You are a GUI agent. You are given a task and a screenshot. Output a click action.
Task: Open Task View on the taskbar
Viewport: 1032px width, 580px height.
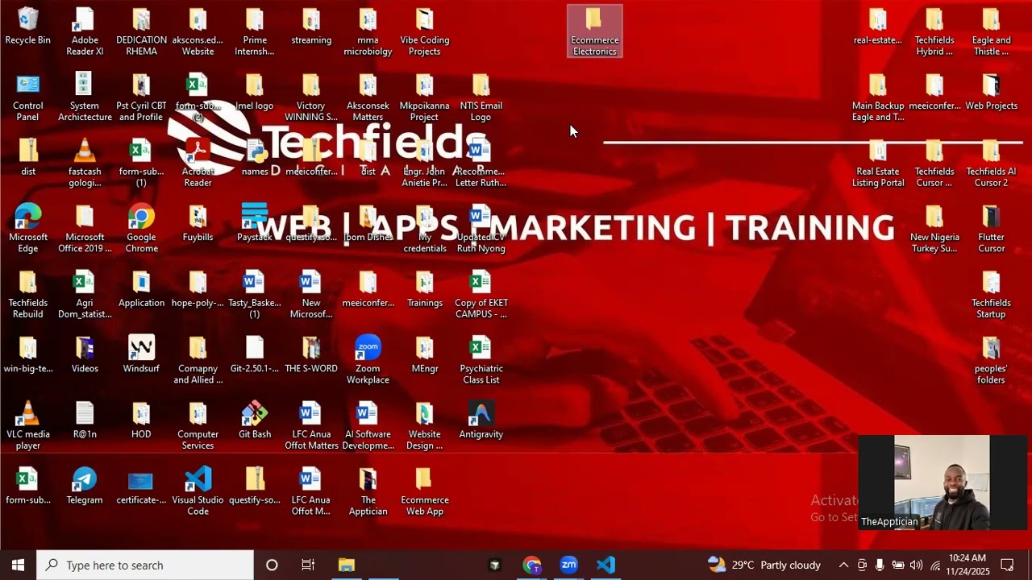click(308, 565)
